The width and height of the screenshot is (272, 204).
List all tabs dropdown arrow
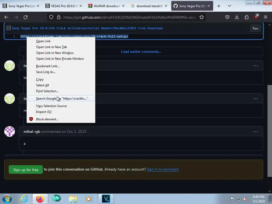[229, 6]
